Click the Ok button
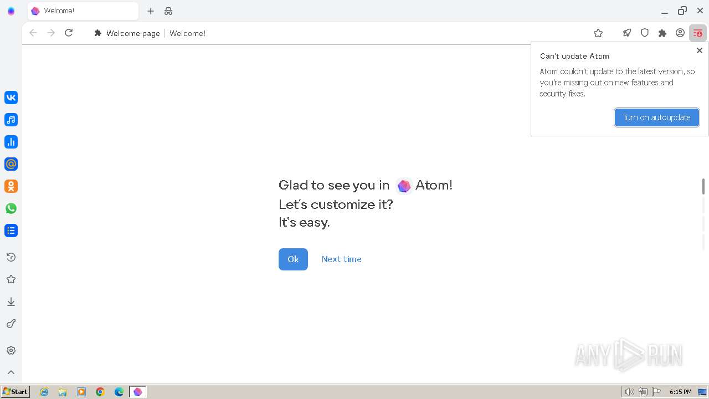Image resolution: width=709 pixels, height=399 pixels. point(293,259)
